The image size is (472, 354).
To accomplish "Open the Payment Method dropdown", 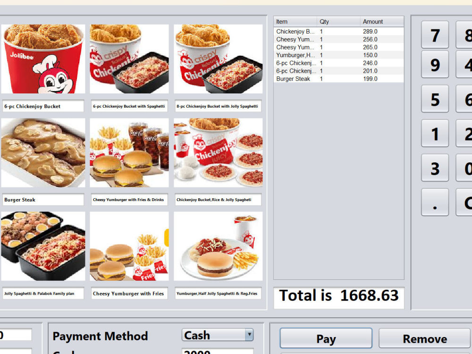I will (x=218, y=335).
